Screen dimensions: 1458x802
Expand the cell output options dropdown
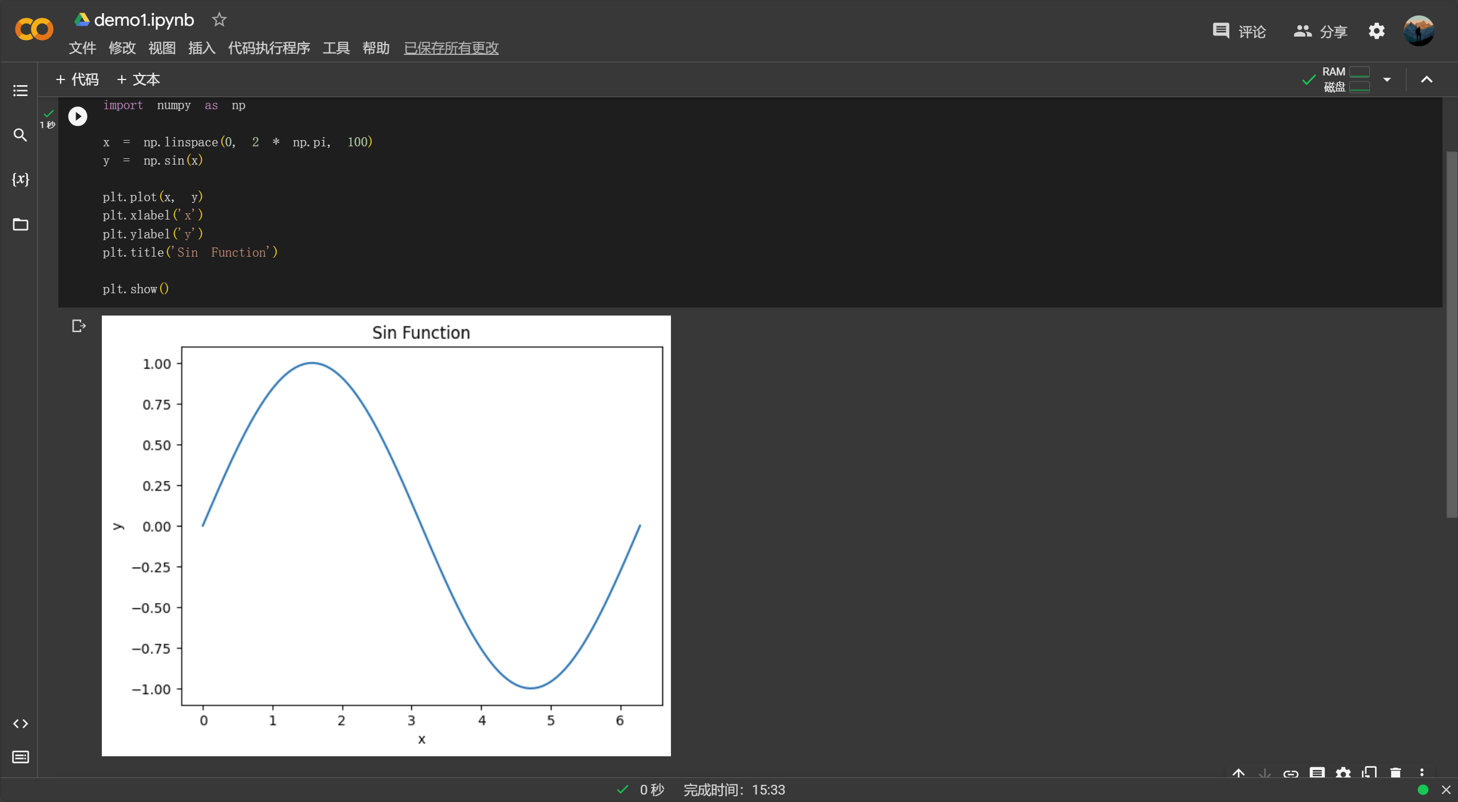click(x=1424, y=772)
